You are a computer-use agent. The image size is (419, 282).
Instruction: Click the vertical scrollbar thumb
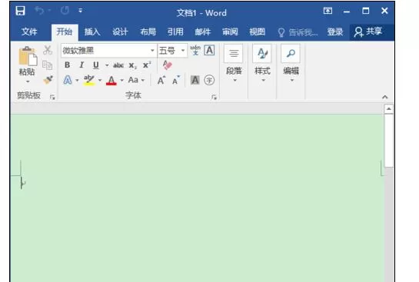click(x=388, y=141)
